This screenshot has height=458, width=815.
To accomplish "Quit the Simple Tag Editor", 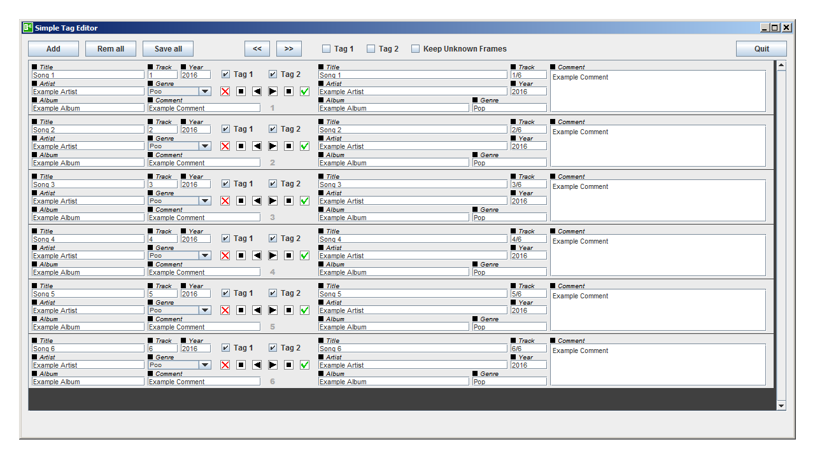I will point(762,49).
